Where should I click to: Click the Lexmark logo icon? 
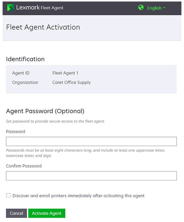tap(10, 8)
